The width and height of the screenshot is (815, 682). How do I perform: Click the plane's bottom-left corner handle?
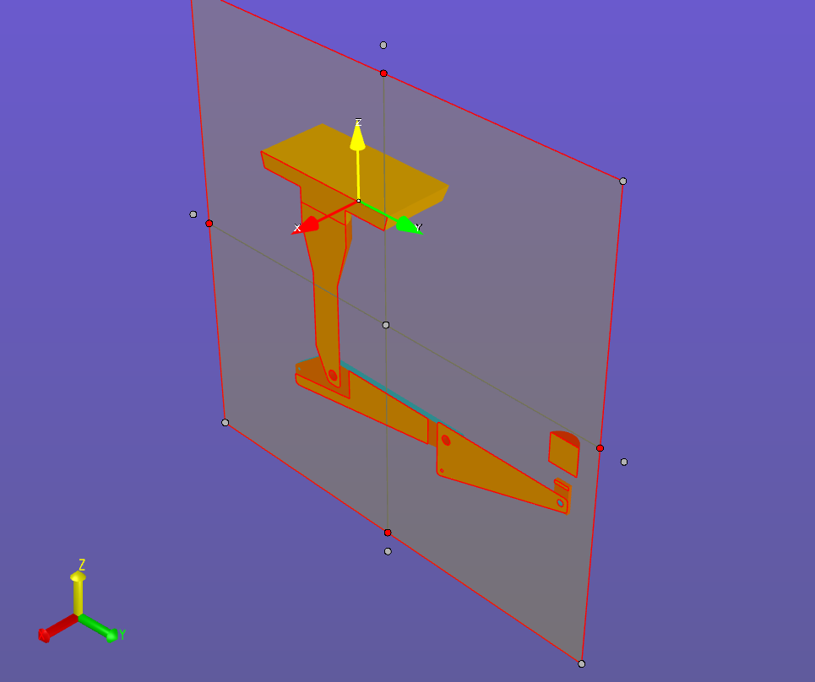[x=225, y=422]
